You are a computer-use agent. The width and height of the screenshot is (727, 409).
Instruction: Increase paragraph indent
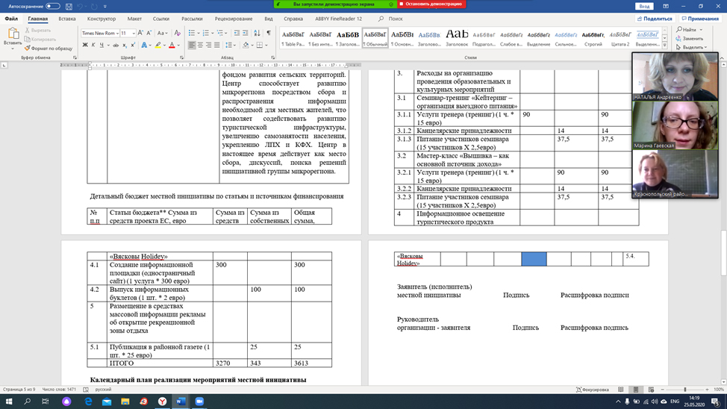point(246,33)
